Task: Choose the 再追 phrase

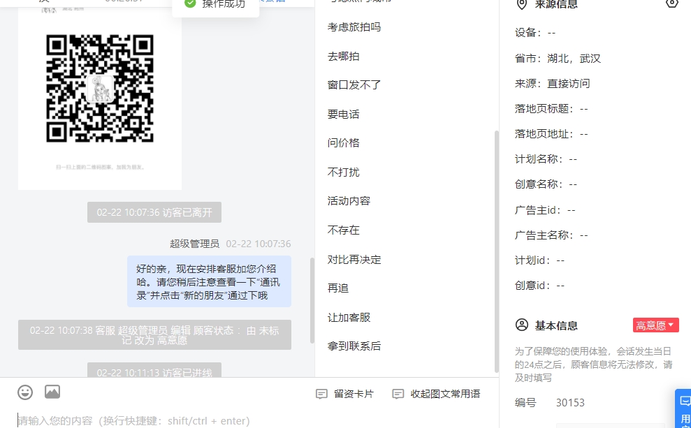Action: 338,288
